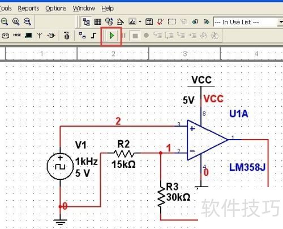Select the ground symbol under V1
This screenshot has width=283, height=229.
coord(60,222)
